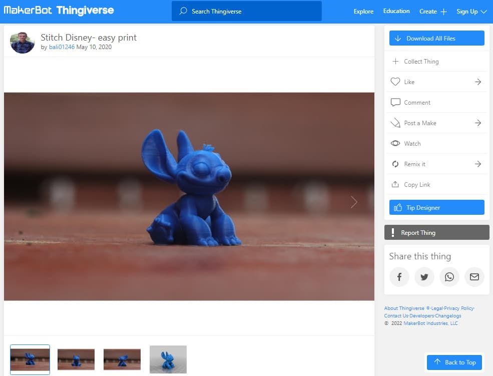This screenshot has width=493, height=376.
Task: Click the Like heart icon
Action: [395, 82]
